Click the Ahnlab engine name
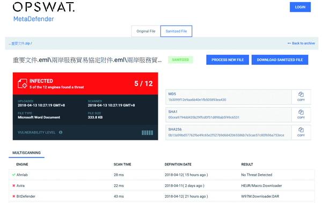The image size is (322, 203). [x=22, y=175]
